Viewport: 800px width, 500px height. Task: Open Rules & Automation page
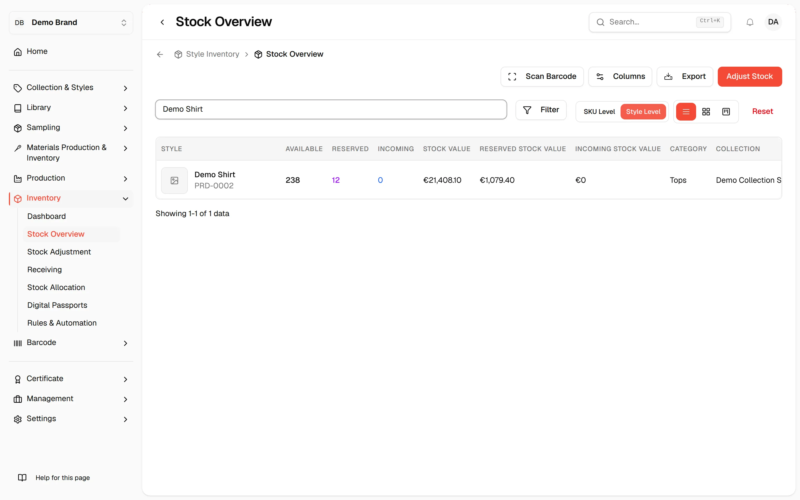(62, 323)
